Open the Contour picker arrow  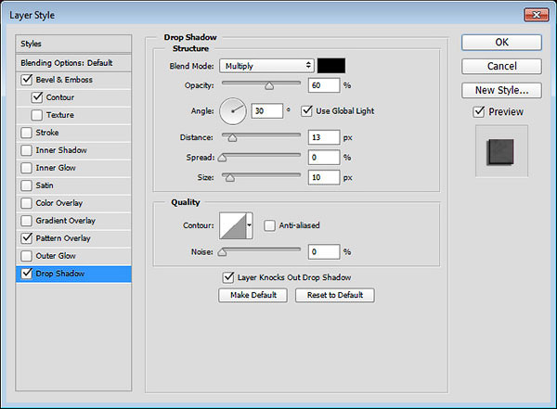point(250,225)
